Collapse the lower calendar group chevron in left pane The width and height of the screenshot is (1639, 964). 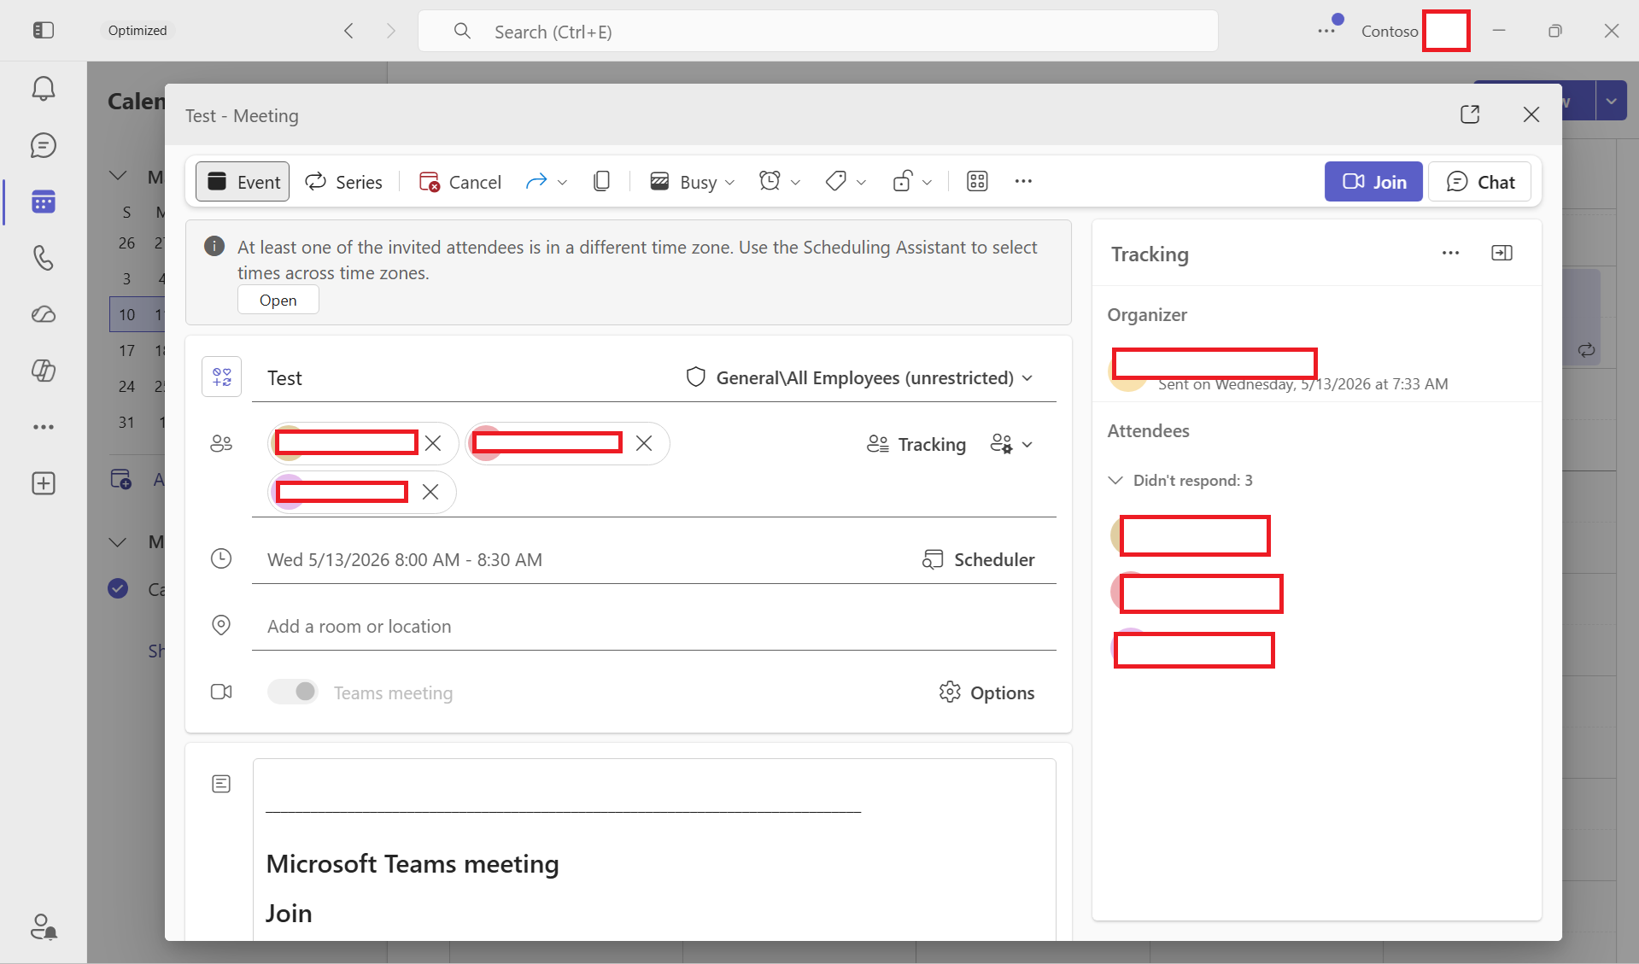coord(118,541)
